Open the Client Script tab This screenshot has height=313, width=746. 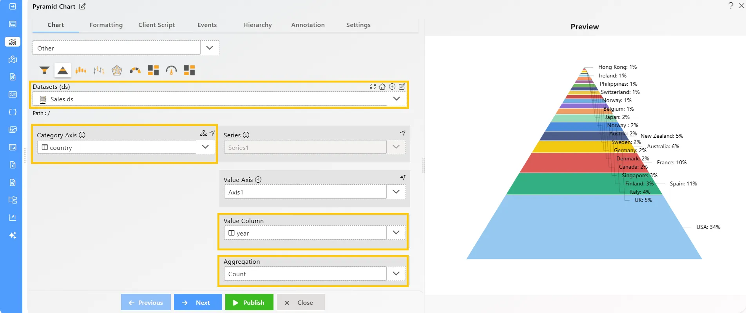157,25
